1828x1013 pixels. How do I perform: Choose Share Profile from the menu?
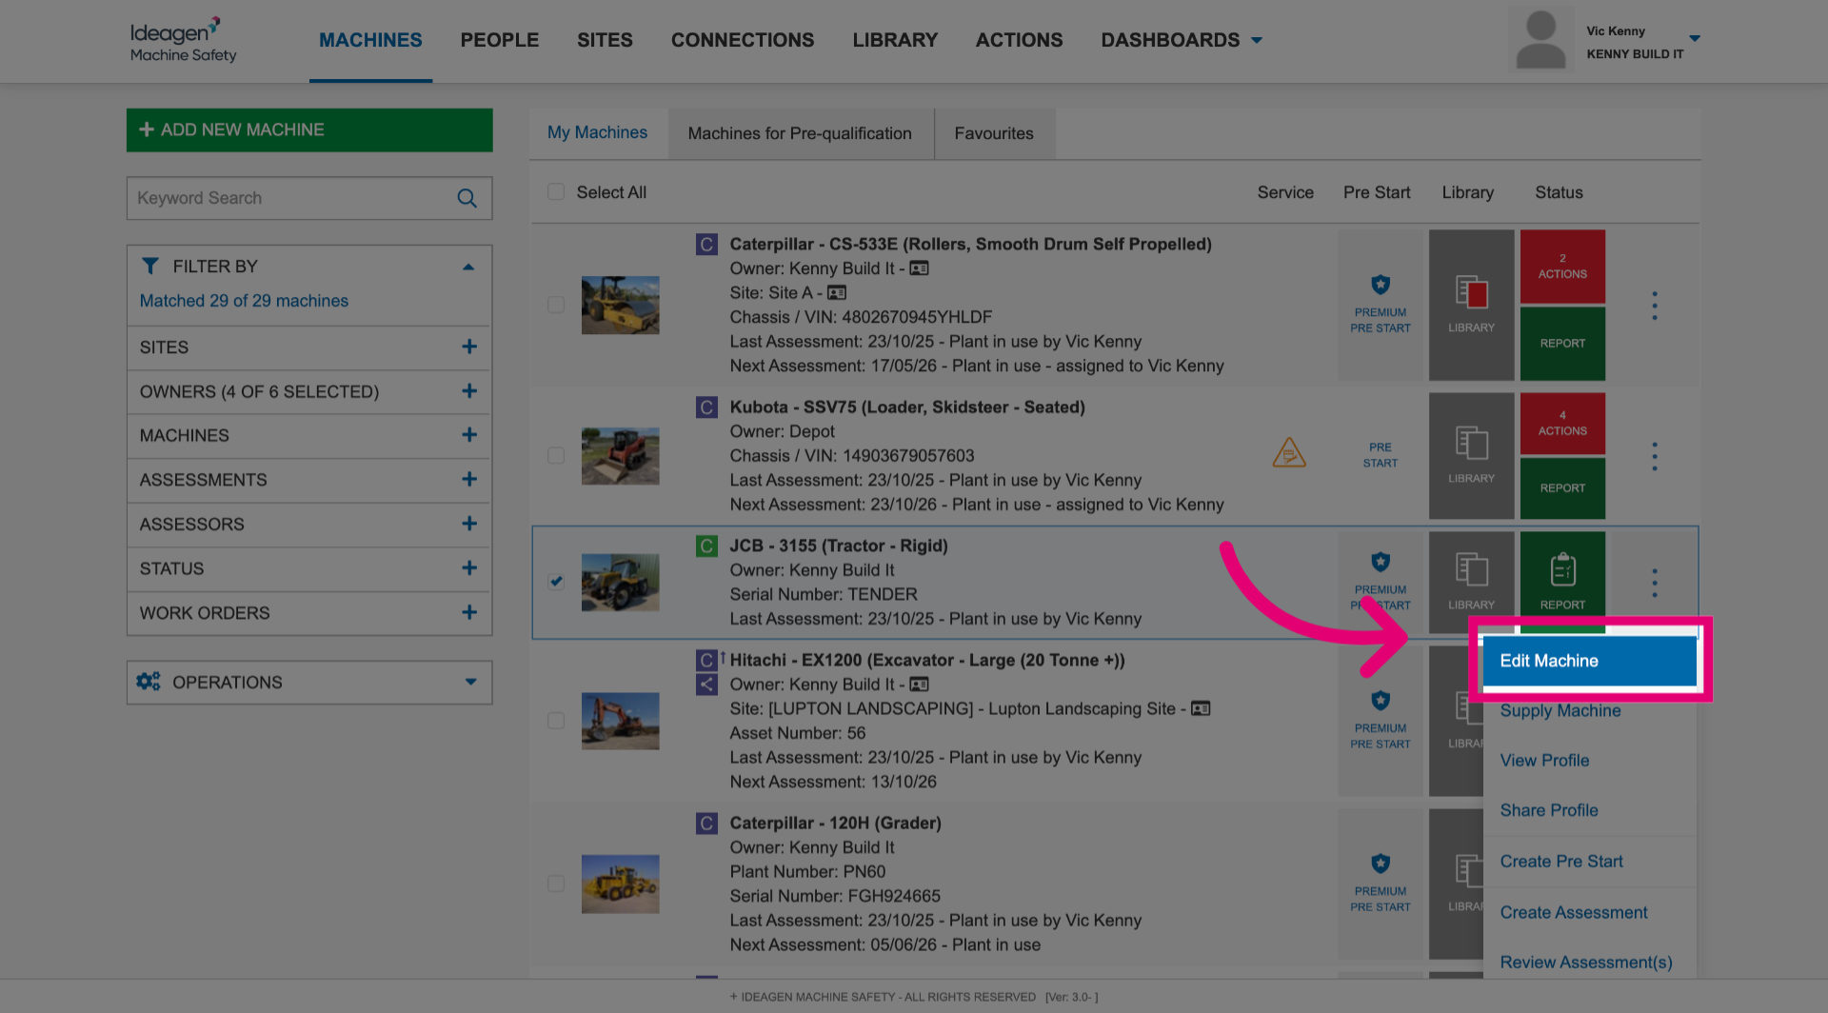[x=1589, y=810]
